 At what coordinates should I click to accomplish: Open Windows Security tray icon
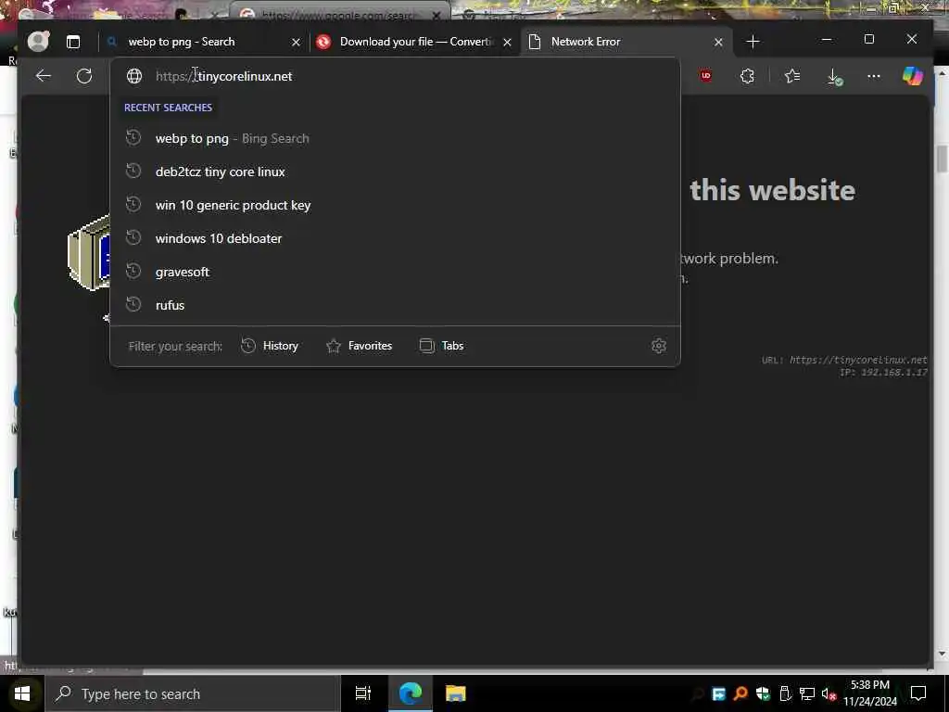[763, 693]
